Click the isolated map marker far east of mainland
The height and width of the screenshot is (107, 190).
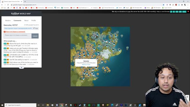point(127,48)
